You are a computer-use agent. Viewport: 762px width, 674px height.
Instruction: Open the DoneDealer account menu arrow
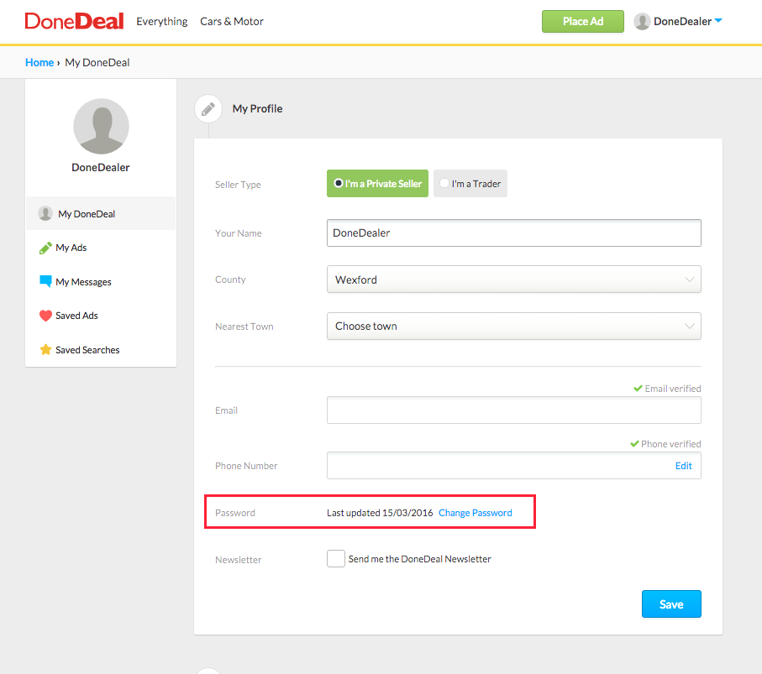click(x=718, y=21)
